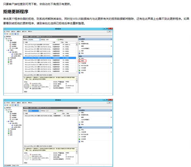Open the 状态 filter dropdown in upper console
The height and width of the screenshot is (167, 191).
pyautogui.click(x=57, y=40)
